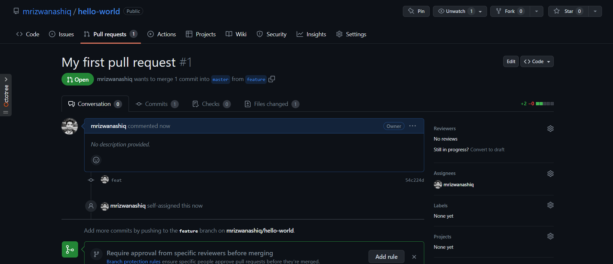The image size is (613, 264).
Task: Open the Insights tab
Action: pyautogui.click(x=311, y=34)
